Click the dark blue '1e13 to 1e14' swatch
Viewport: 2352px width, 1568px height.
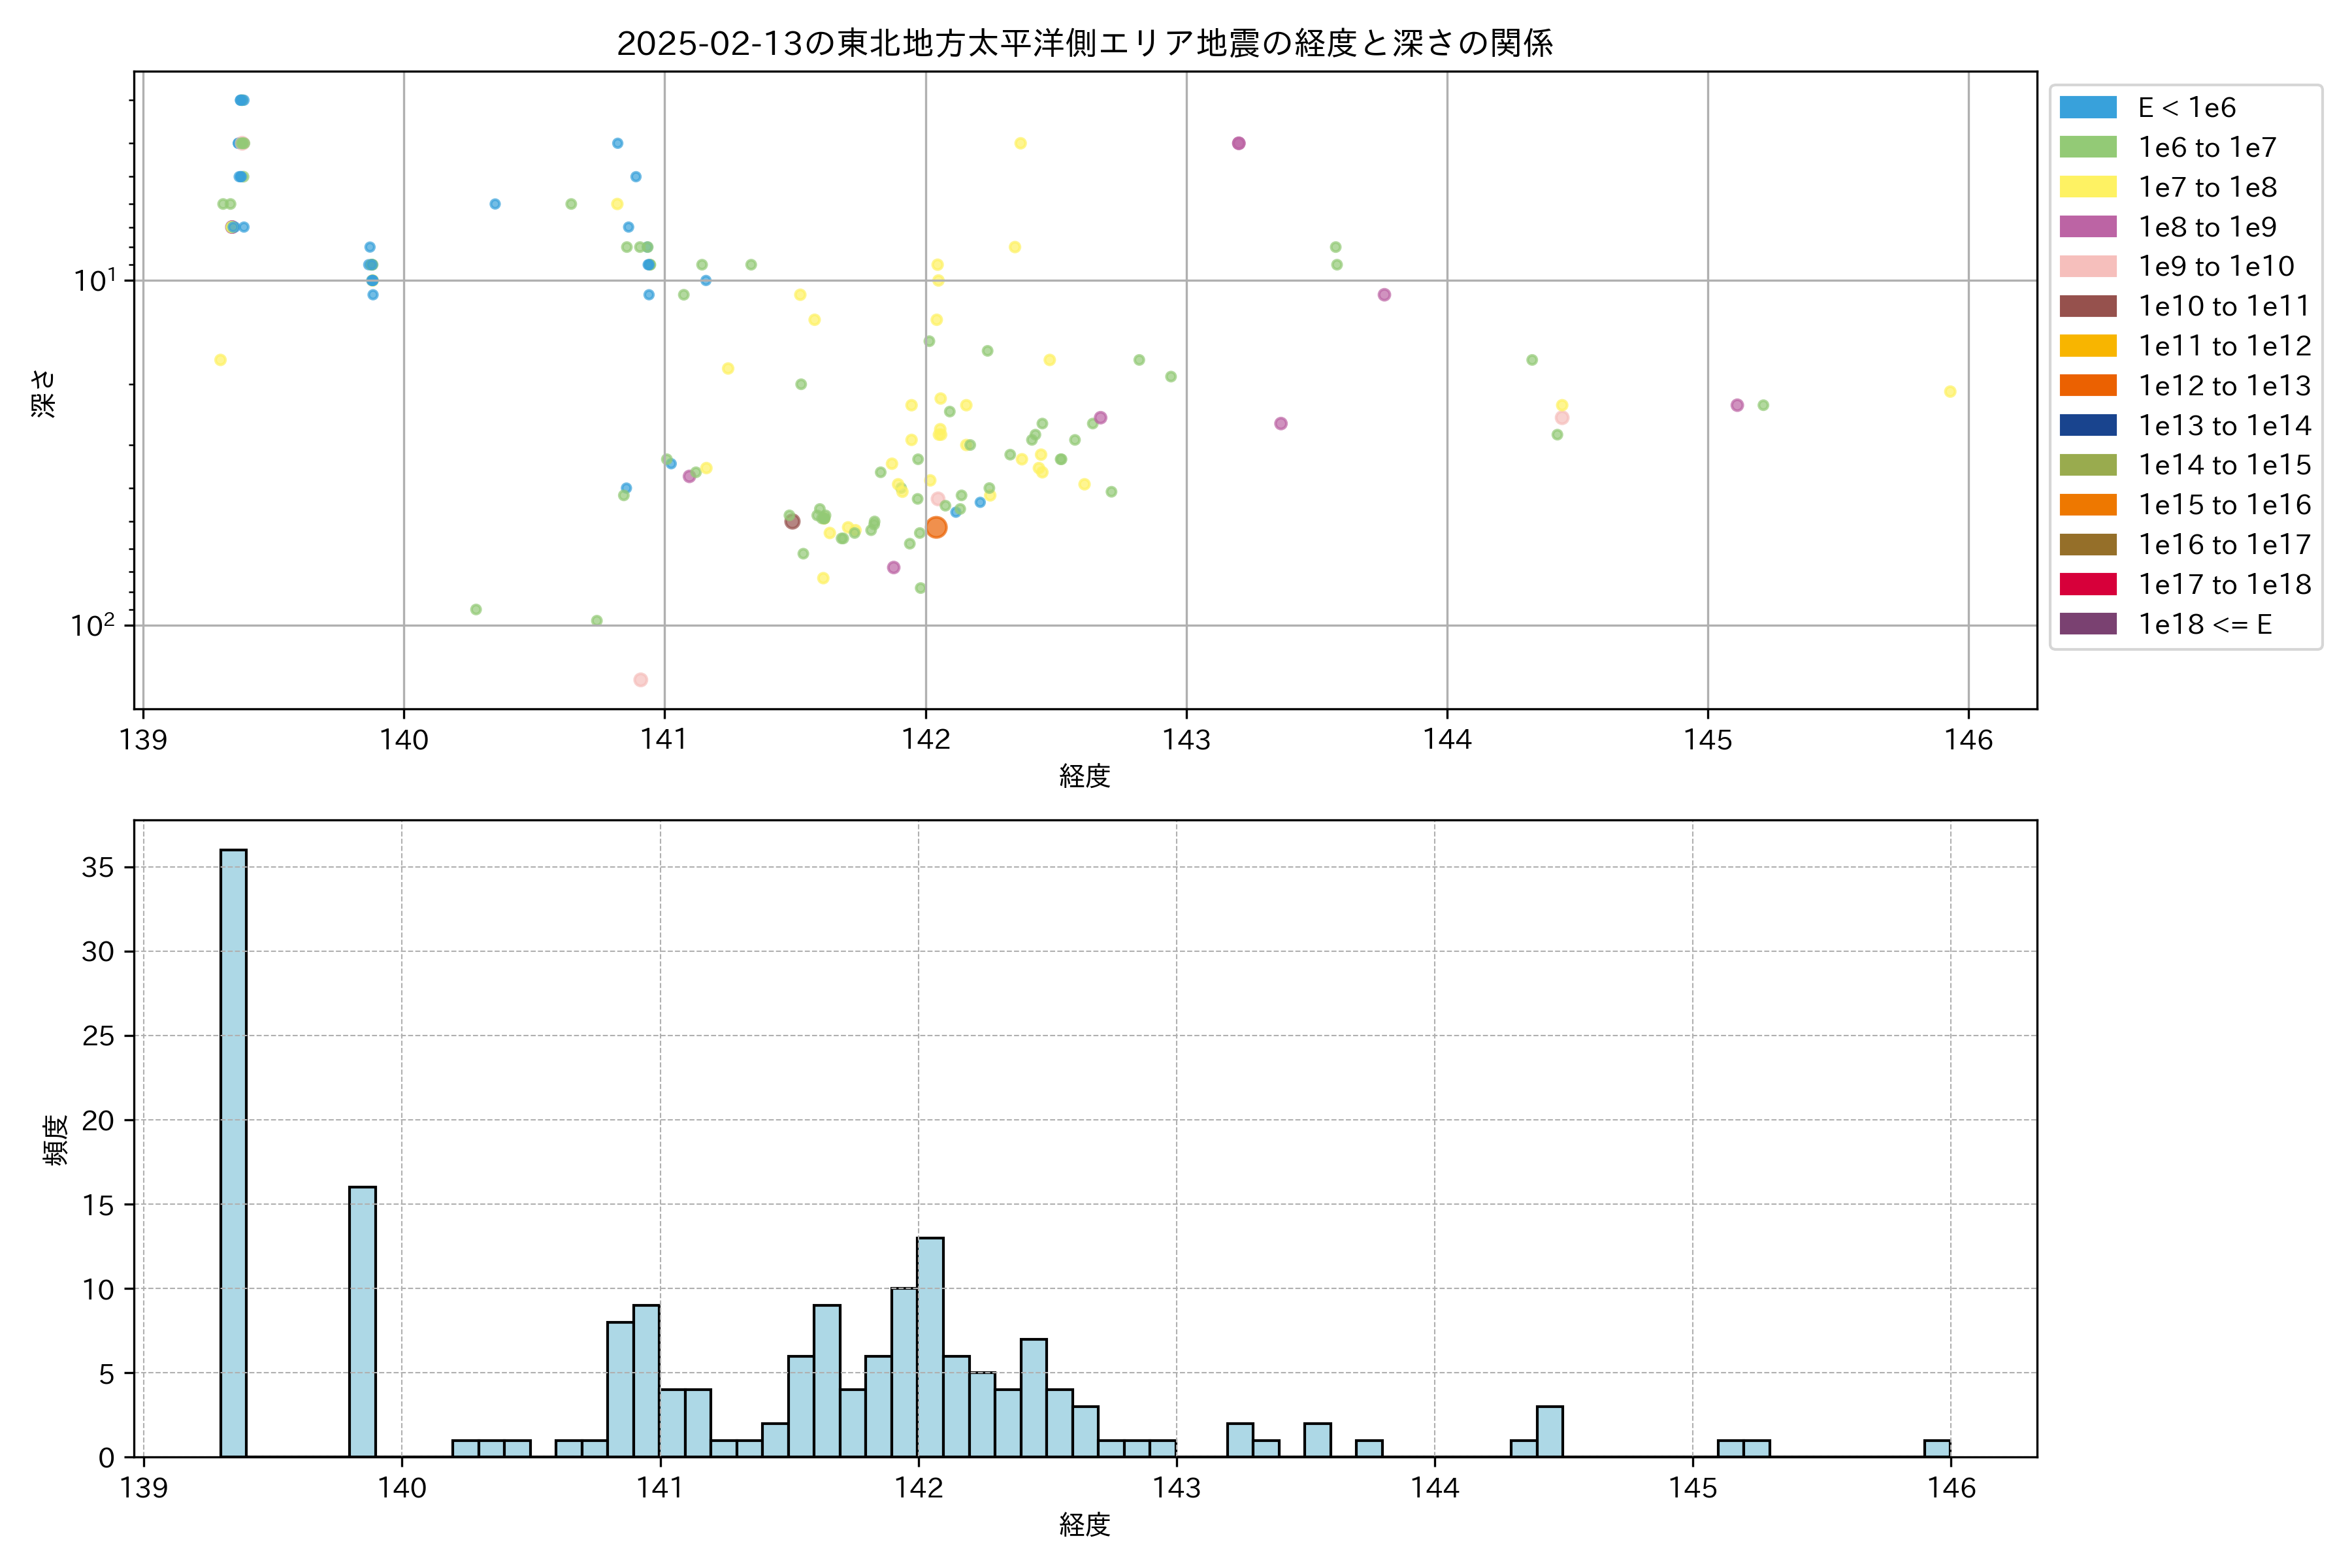tap(2088, 425)
